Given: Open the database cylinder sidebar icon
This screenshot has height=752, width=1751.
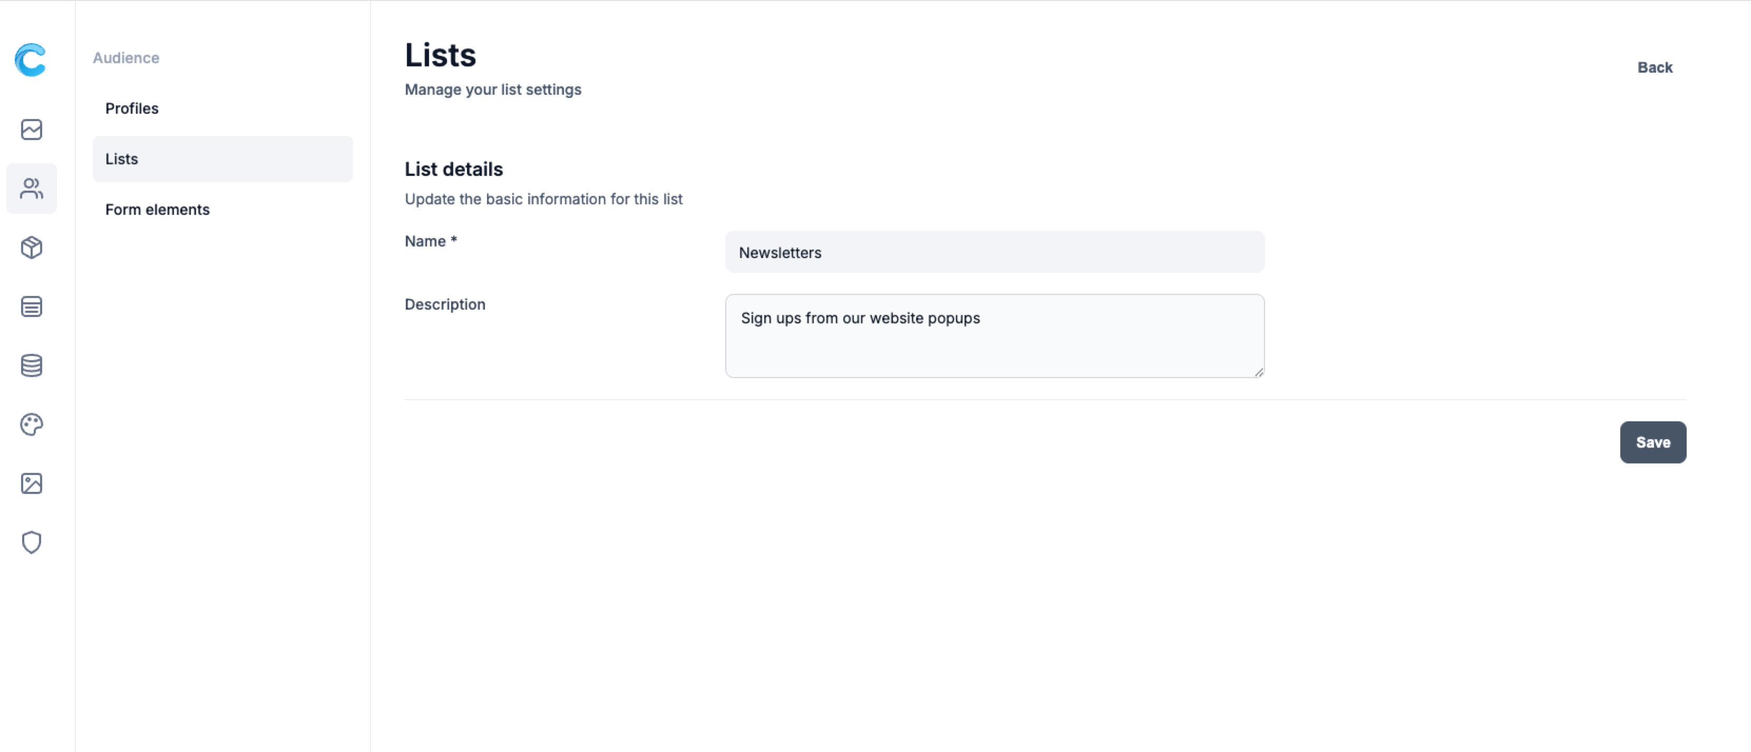Looking at the screenshot, I should point(31,365).
